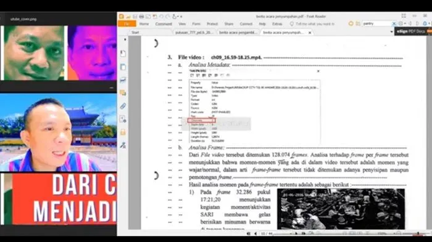Open the Pages thumbnail panel in the sidebar
This screenshot has height=242, width=432.
(x=123, y=67)
